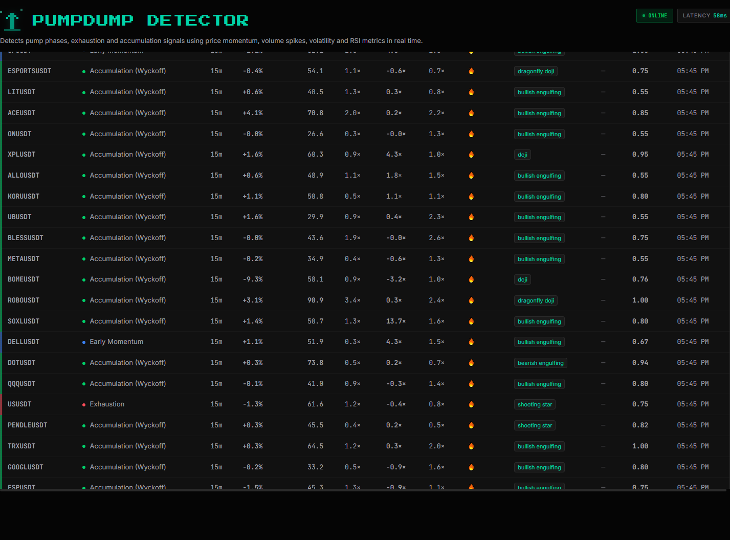The height and width of the screenshot is (540, 730).
Task: Click the Early Momentum phase label for DELLUSDT
Action: coord(117,342)
